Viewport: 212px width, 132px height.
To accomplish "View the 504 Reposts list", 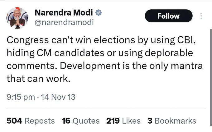I will (x=31, y=121).
